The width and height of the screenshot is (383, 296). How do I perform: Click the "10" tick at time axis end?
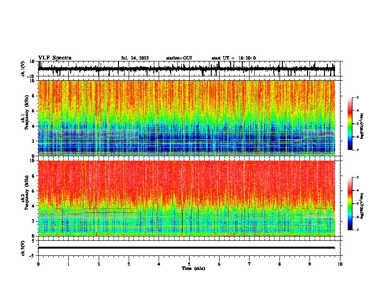pyautogui.click(x=340, y=264)
